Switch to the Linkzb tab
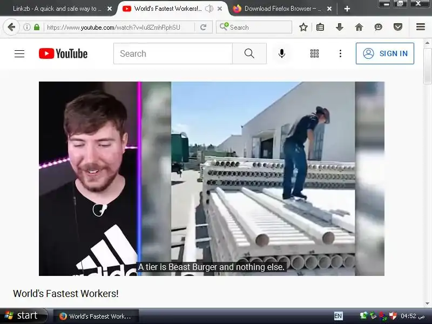The height and width of the screenshot is (324, 432). pos(57,9)
